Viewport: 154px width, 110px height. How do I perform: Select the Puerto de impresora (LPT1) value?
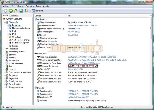(80, 82)
